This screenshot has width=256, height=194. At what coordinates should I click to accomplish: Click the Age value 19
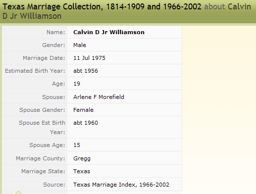(x=77, y=84)
